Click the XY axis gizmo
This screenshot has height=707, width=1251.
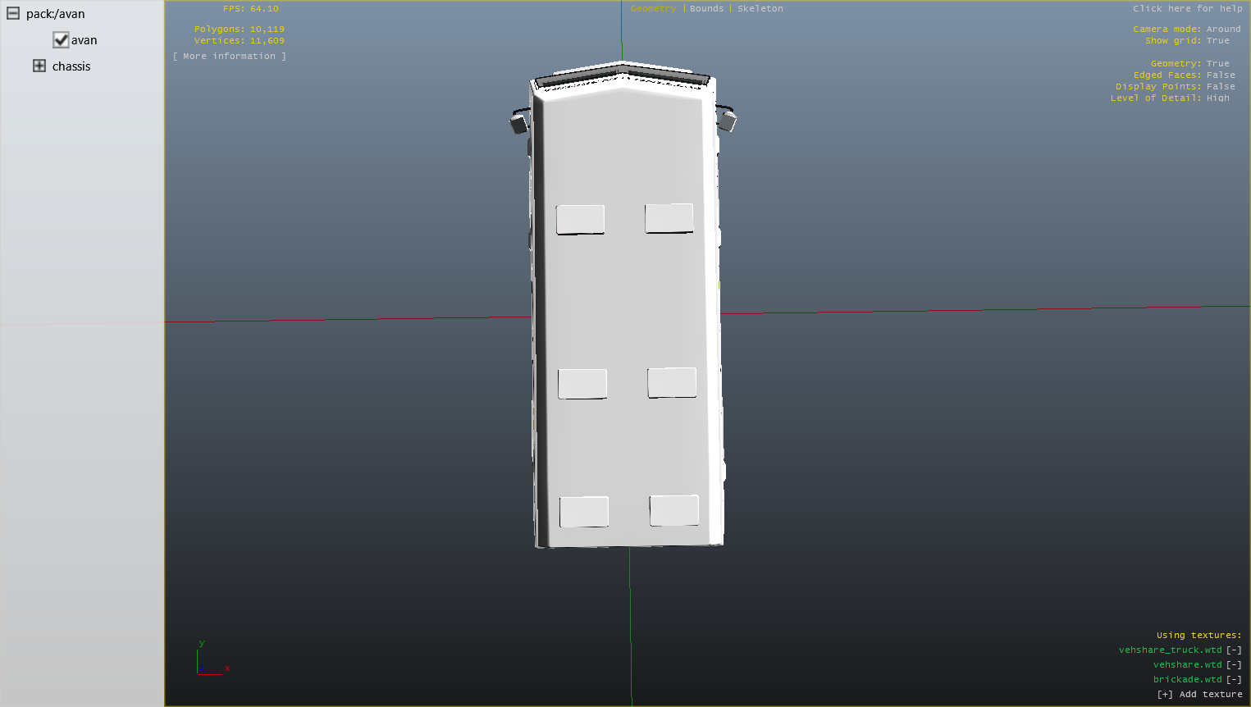[x=210, y=662]
